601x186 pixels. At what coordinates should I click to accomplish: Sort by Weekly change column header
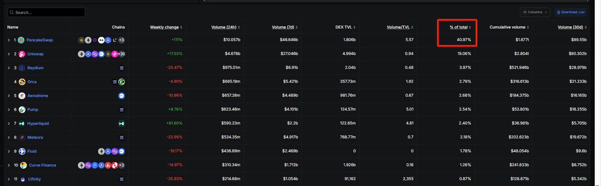pos(166,27)
